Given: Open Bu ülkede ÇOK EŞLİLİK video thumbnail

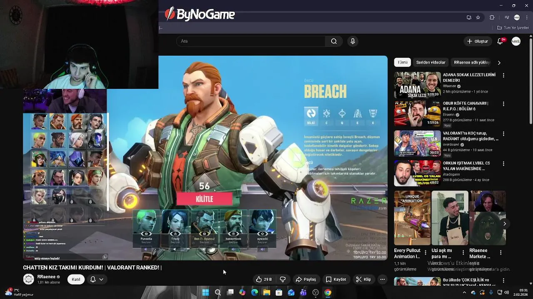Looking at the screenshot, I should click(x=417, y=281).
